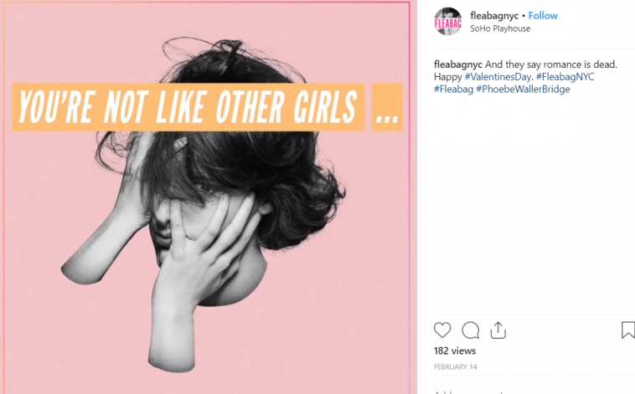The image size is (635, 394).
Task: Share the post using share icon
Action: pyautogui.click(x=498, y=330)
